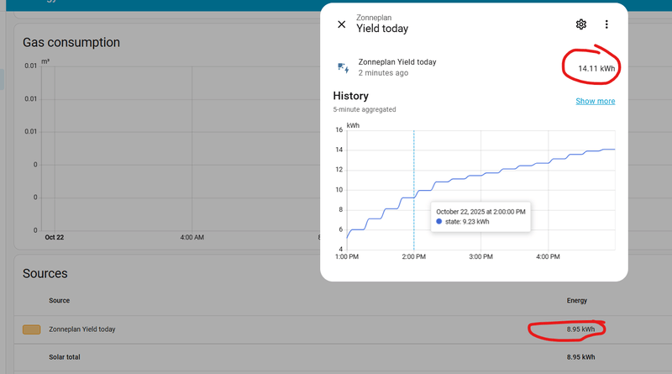Click the Sources section heading
672x374 pixels.
point(45,273)
